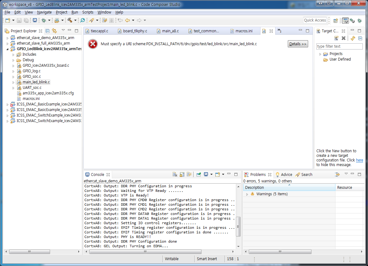Close the Console view tab
Viewport: 368px width, 266px height.
108,175
